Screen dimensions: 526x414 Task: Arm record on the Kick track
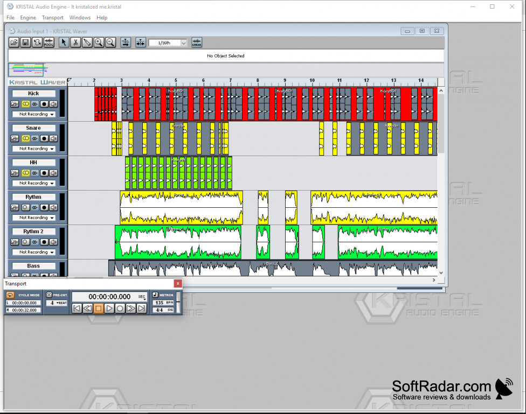[x=44, y=104]
